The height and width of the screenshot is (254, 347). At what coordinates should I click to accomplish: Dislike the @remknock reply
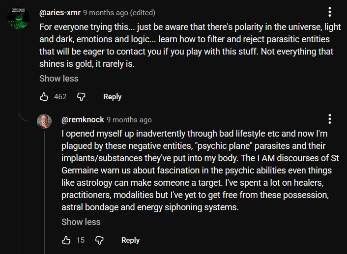pyautogui.click(x=99, y=240)
